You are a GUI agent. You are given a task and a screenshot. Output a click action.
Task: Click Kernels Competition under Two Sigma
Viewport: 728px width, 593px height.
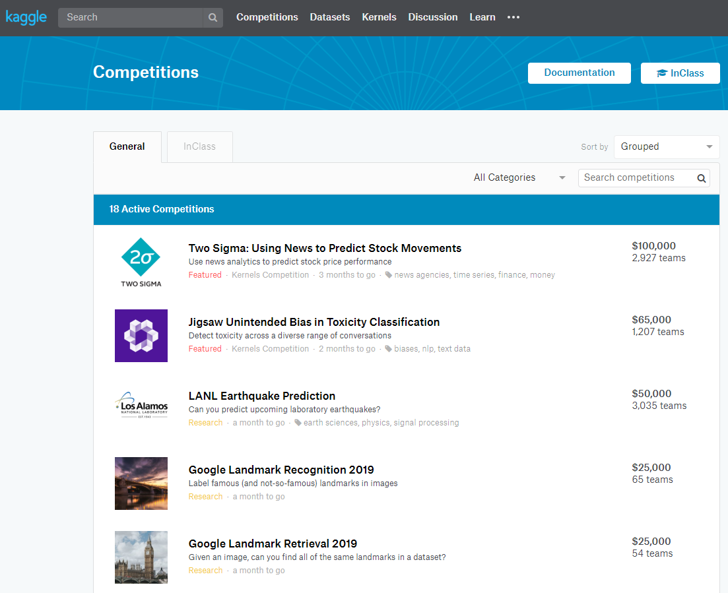pyautogui.click(x=270, y=274)
